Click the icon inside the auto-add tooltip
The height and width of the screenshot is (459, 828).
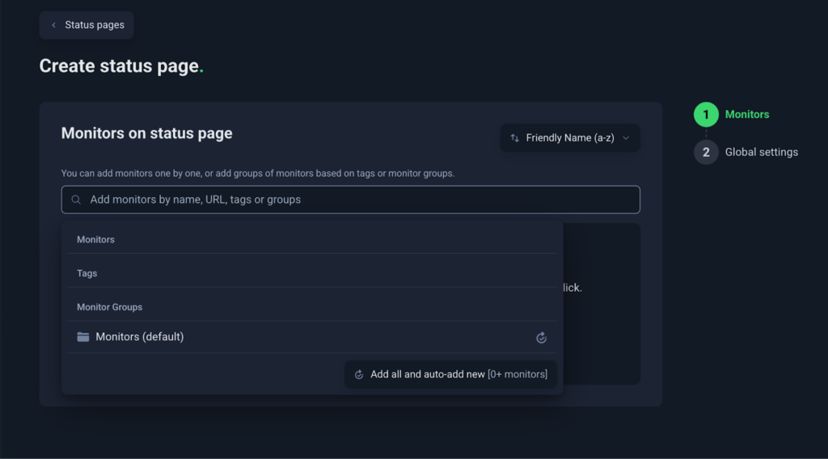pyautogui.click(x=359, y=374)
